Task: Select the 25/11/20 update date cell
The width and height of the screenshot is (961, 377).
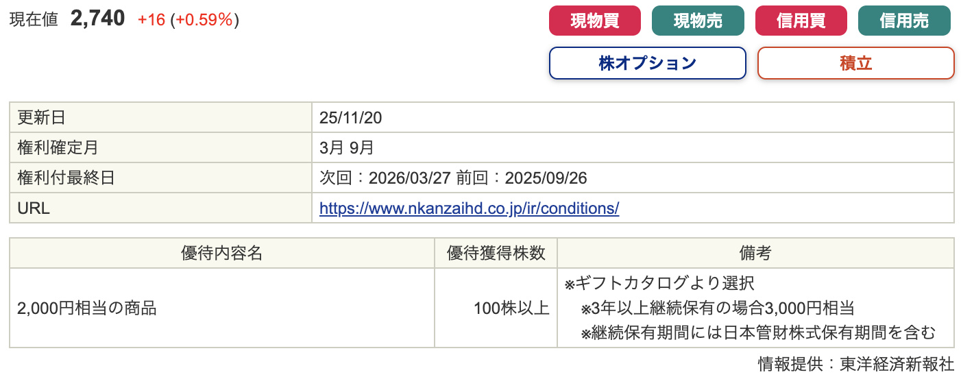Action: tap(351, 118)
